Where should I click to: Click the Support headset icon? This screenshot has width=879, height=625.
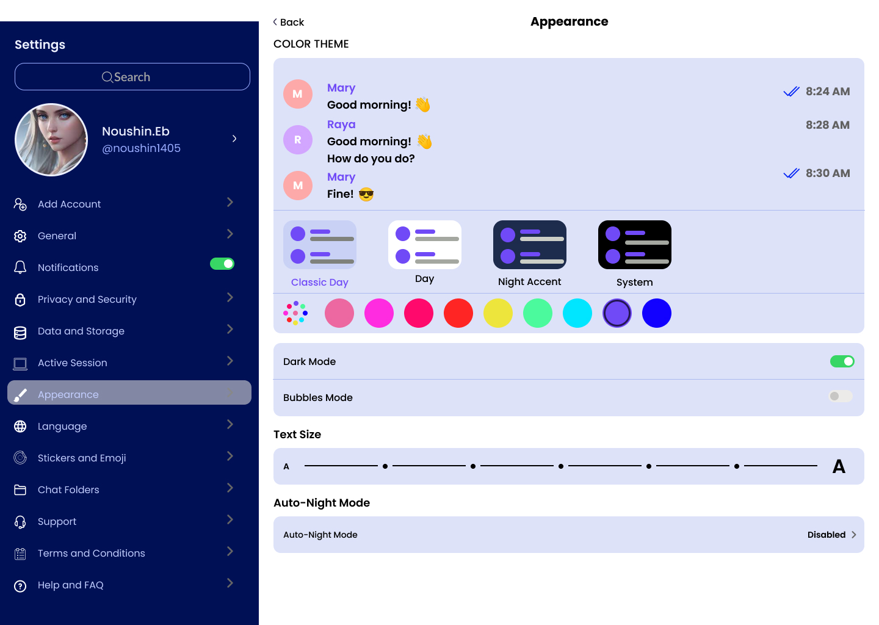(20, 521)
